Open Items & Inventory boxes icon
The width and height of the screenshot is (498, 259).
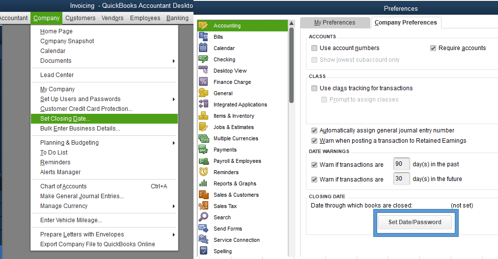coord(203,116)
